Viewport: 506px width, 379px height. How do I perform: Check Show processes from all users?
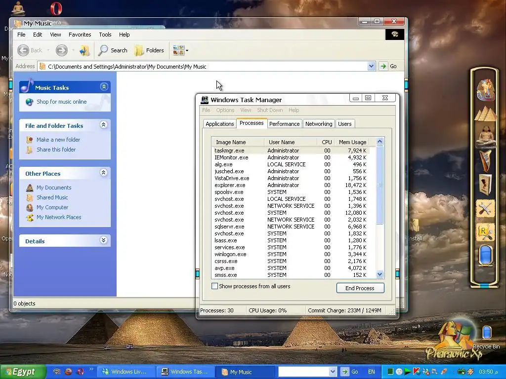point(214,286)
